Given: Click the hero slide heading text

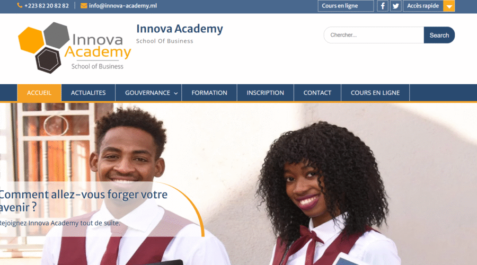Looking at the screenshot, I should (x=83, y=201).
